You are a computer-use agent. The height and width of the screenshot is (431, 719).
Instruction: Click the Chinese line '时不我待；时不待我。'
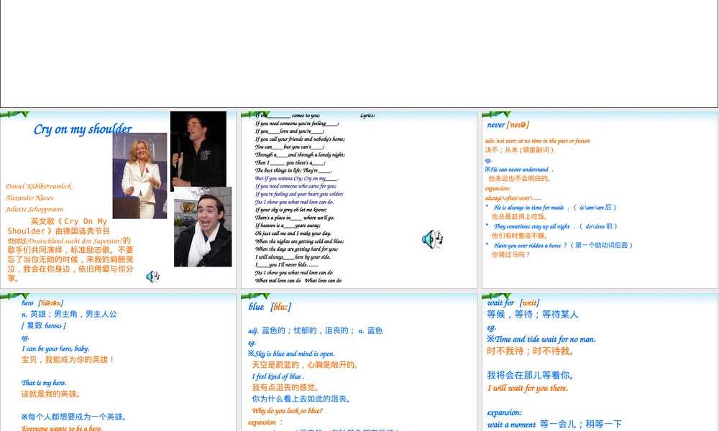pyautogui.click(x=531, y=351)
